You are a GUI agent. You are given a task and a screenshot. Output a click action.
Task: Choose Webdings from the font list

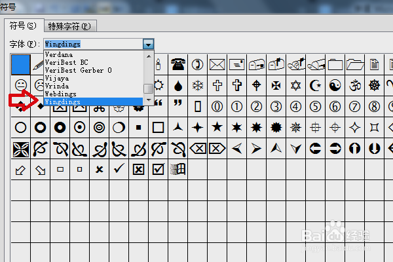tap(60, 94)
